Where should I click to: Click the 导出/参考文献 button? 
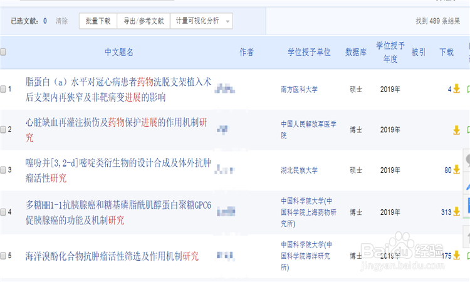144,21
